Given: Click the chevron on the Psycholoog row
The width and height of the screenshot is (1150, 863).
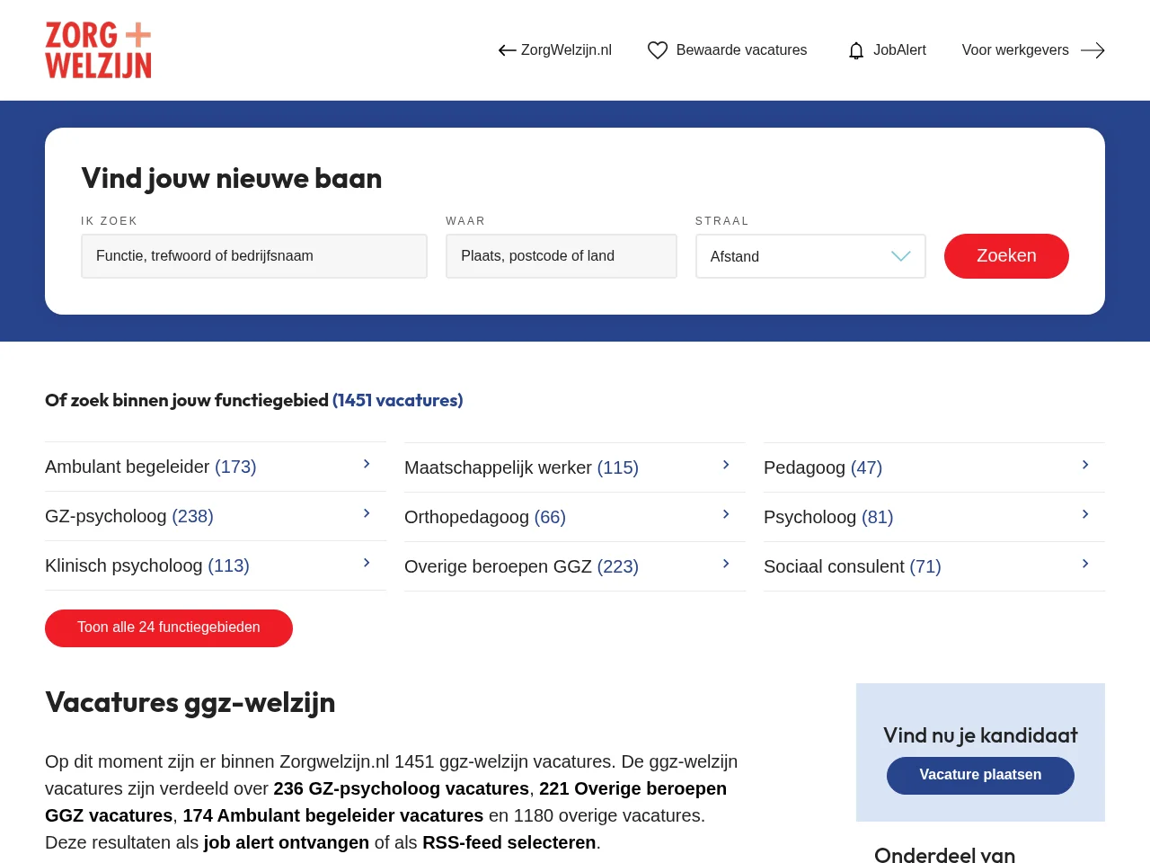Looking at the screenshot, I should click(x=1085, y=514).
